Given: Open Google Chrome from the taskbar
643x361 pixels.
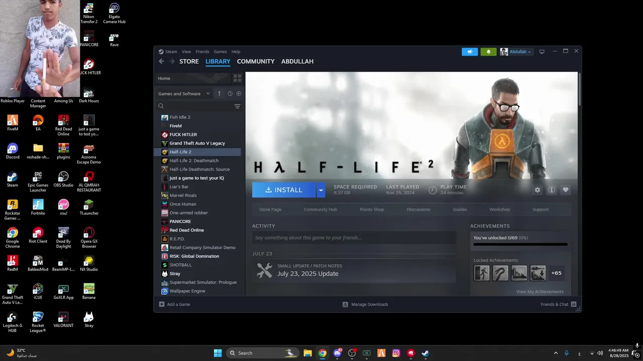Looking at the screenshot, I should pos(323,353).
